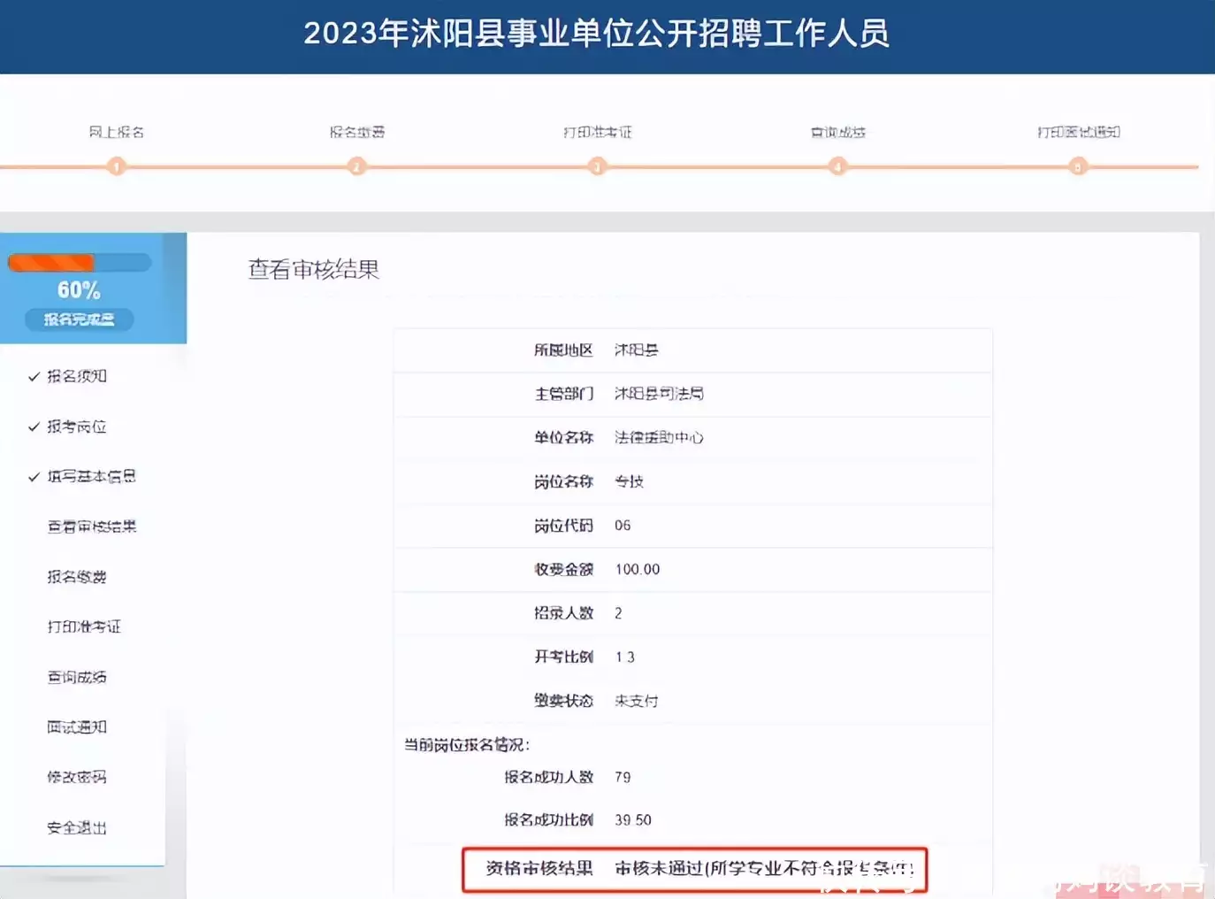Click the checkmark icon beside 填写基本信息
This screenshot has width=1215, height=899.
tap(34, 477)
